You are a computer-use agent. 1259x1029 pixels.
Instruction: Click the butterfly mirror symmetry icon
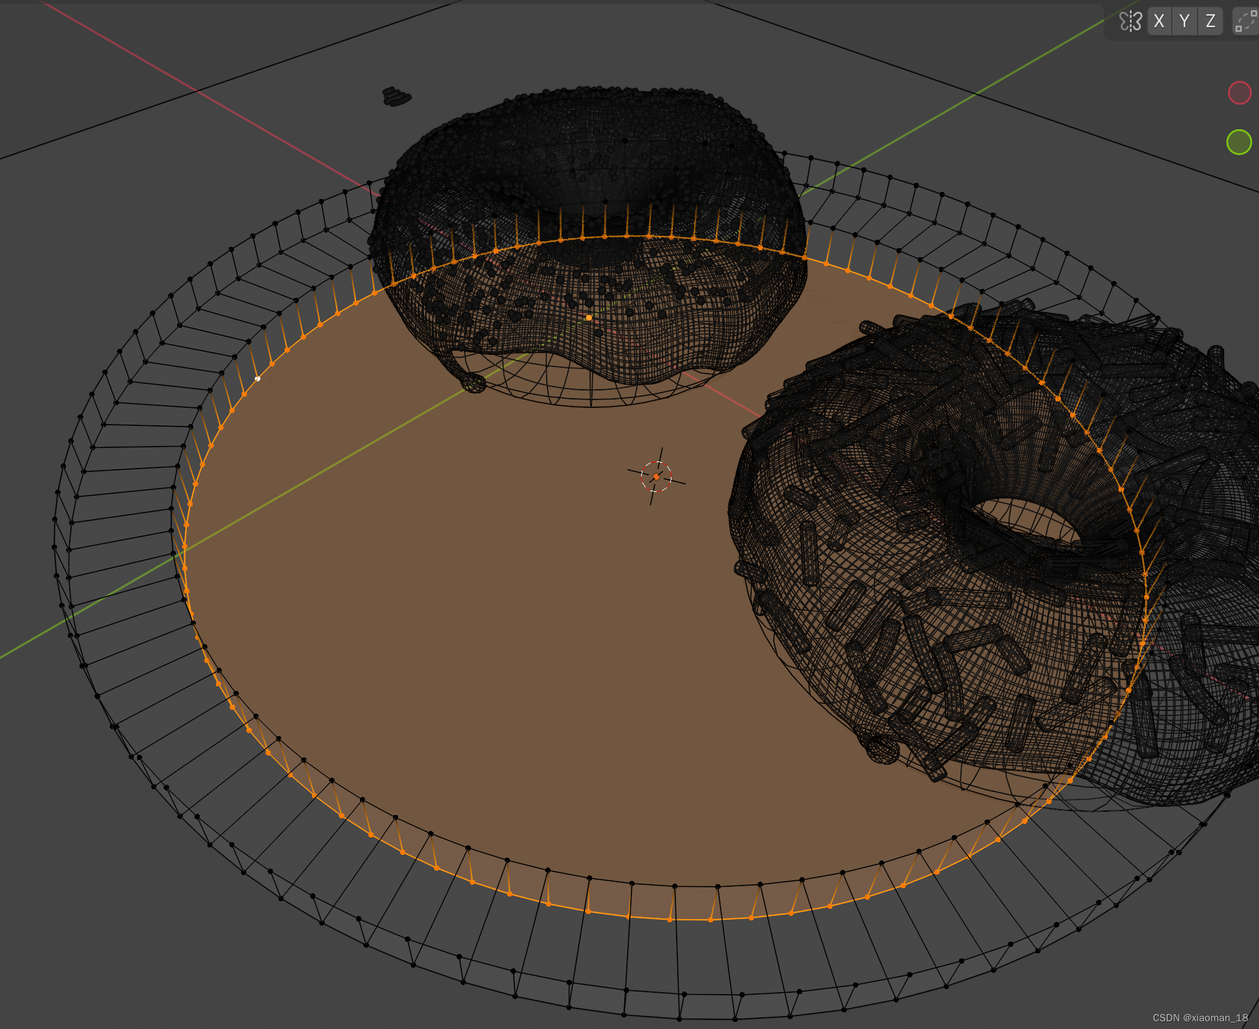point(1130,21)
